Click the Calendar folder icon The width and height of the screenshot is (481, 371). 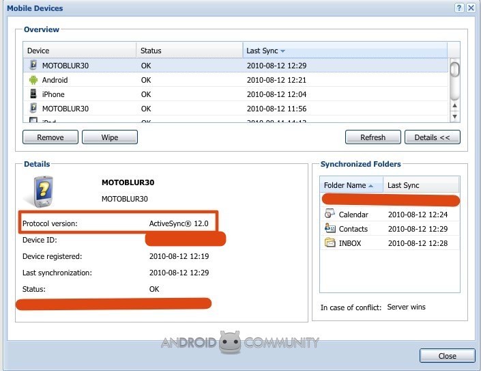click(330, 215)
